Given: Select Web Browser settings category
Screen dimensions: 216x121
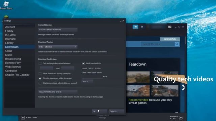Looking at the screenshot, I should click(x=13, y=67).
